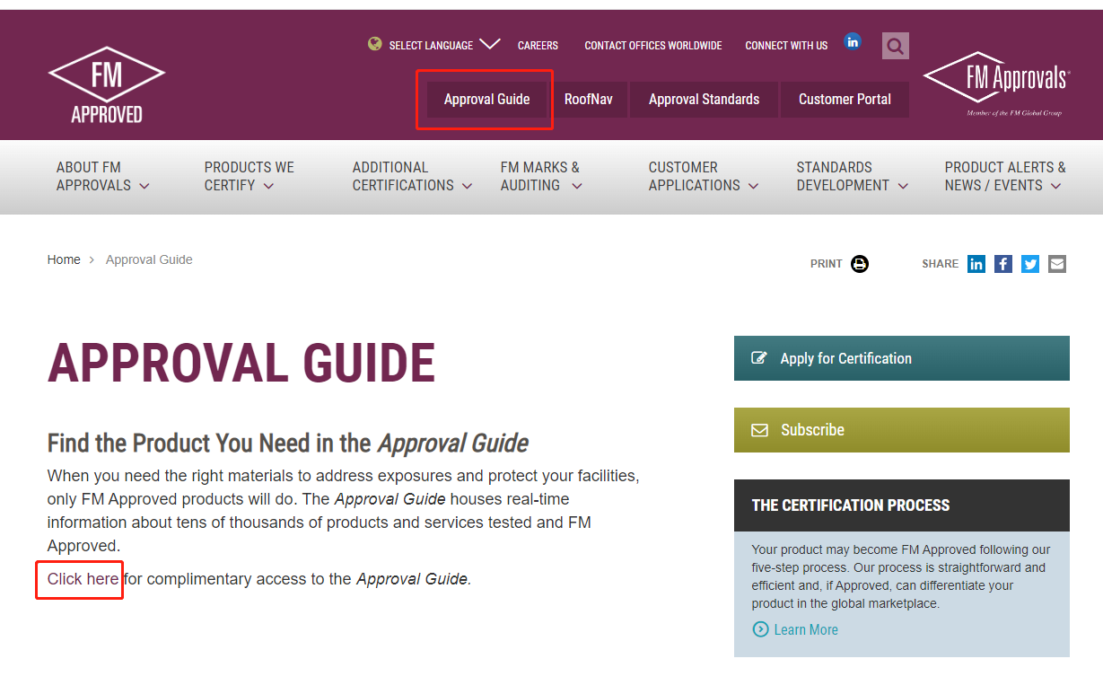1103x694 pixels.
Task: Go to Home via breadcrumb
Action: [64, 259]
